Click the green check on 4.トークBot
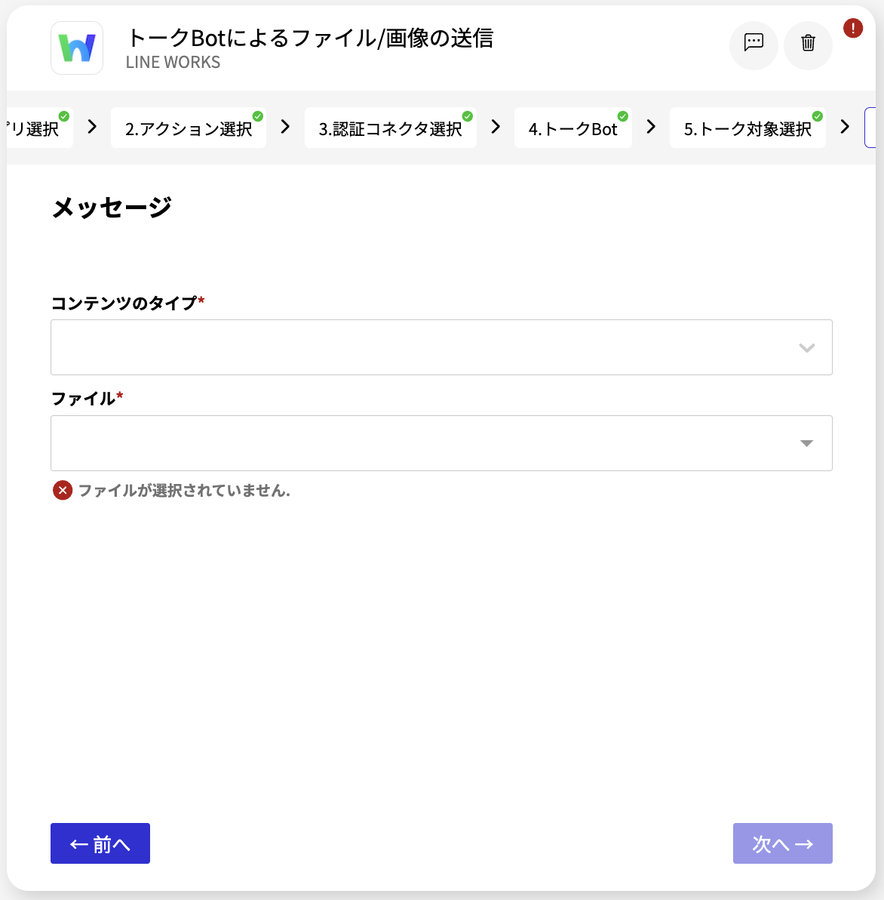 click(x=622, y=116)
